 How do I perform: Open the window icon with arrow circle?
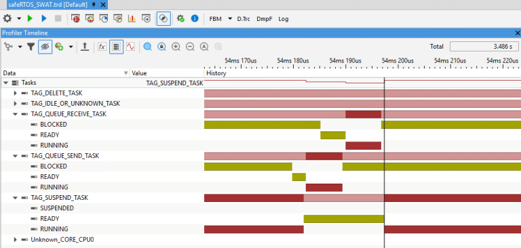[x=146, y=19]
